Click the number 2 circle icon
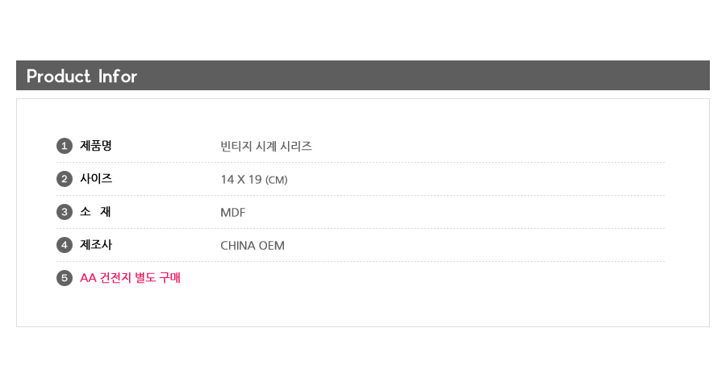Viewport: 726px width, 382px height. pyautogui.click(x=65, y=179)
